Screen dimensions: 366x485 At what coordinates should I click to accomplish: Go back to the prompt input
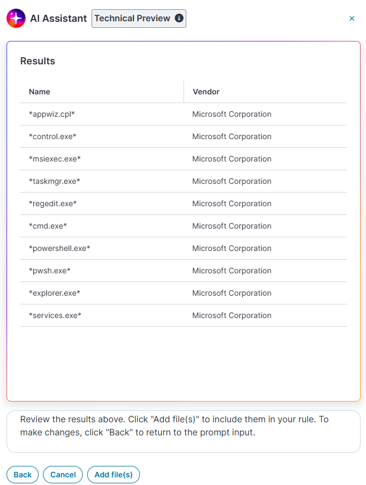22,475
